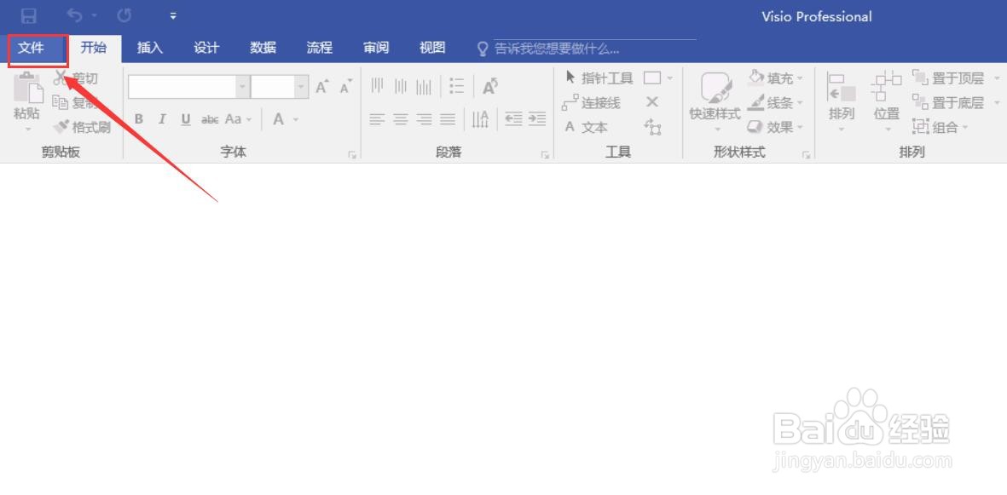Click the center text icon
The height and width of the screenshot is (495, 1007).
(401, 119)
